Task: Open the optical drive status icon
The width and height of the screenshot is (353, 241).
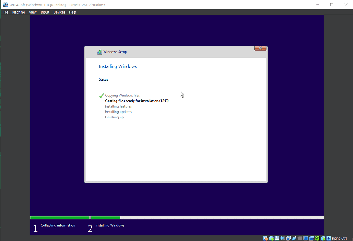Action: point(272,238)
